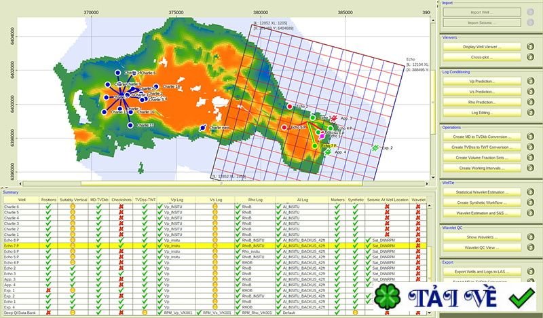Click summary table scrollbar down arrow
This screenshot has width=543, height=318.
click(x=430, y=313)
